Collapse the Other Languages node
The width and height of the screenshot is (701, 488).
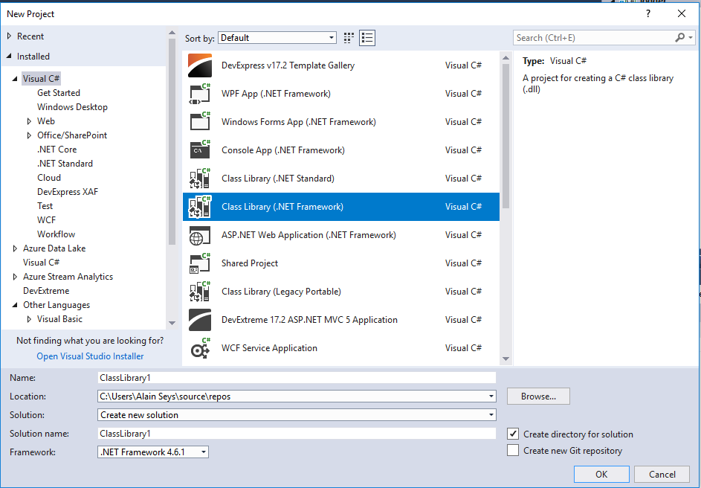click(16, 305)
